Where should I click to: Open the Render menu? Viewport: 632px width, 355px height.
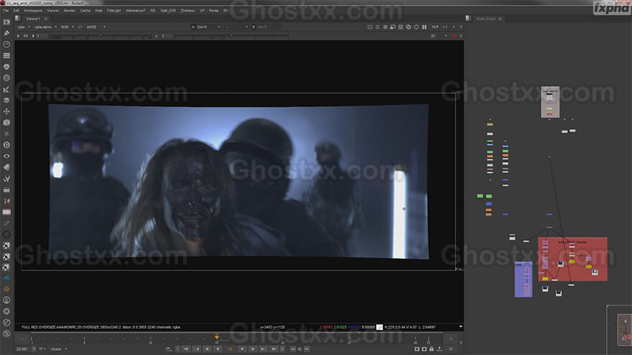tap(70, 11)
